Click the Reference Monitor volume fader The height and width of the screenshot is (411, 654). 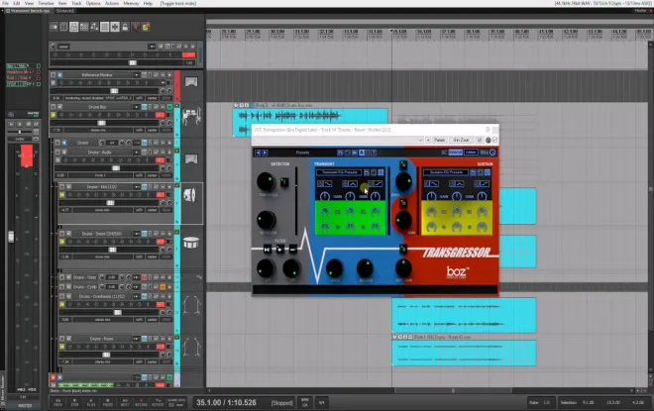[x=113, y=91]
